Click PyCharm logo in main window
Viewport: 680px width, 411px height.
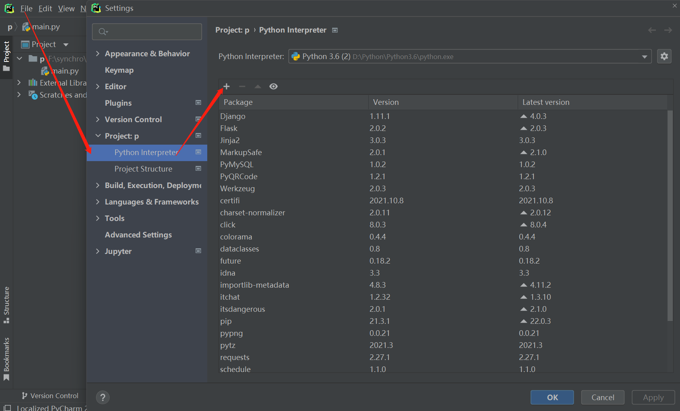(x=9, y=8)
